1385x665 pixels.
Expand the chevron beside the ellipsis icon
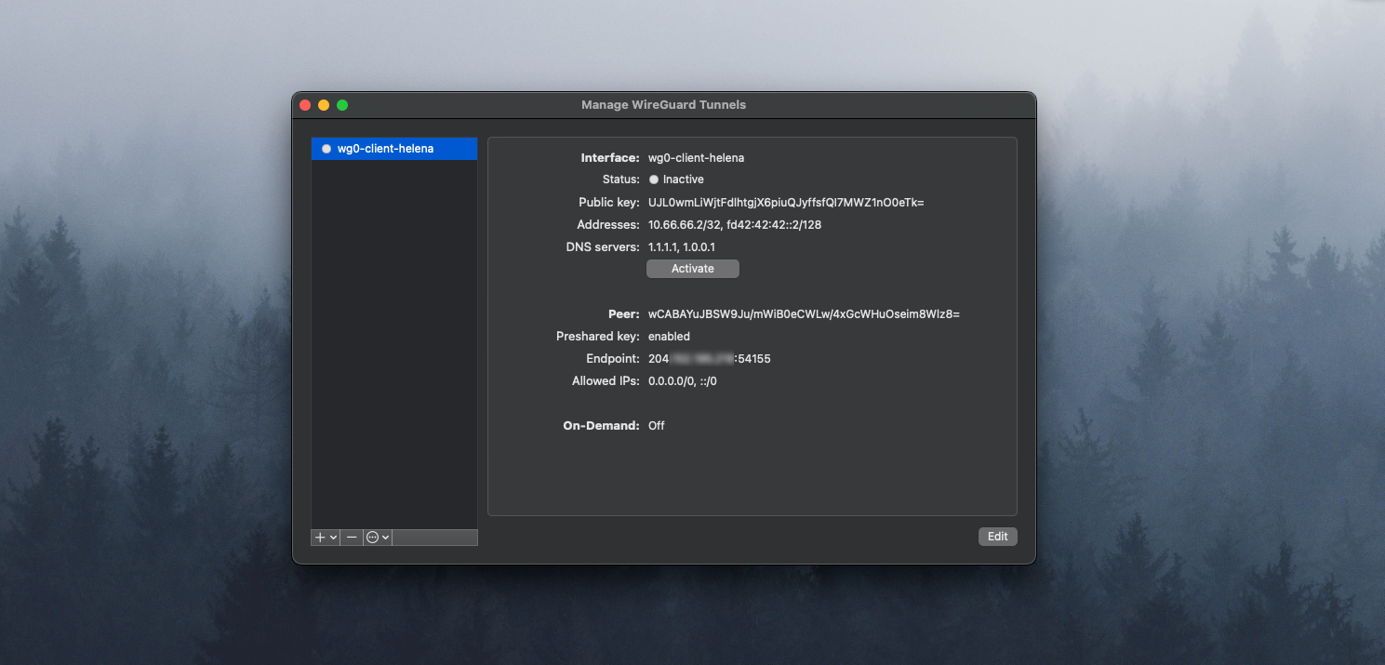(x=385, y=538)
